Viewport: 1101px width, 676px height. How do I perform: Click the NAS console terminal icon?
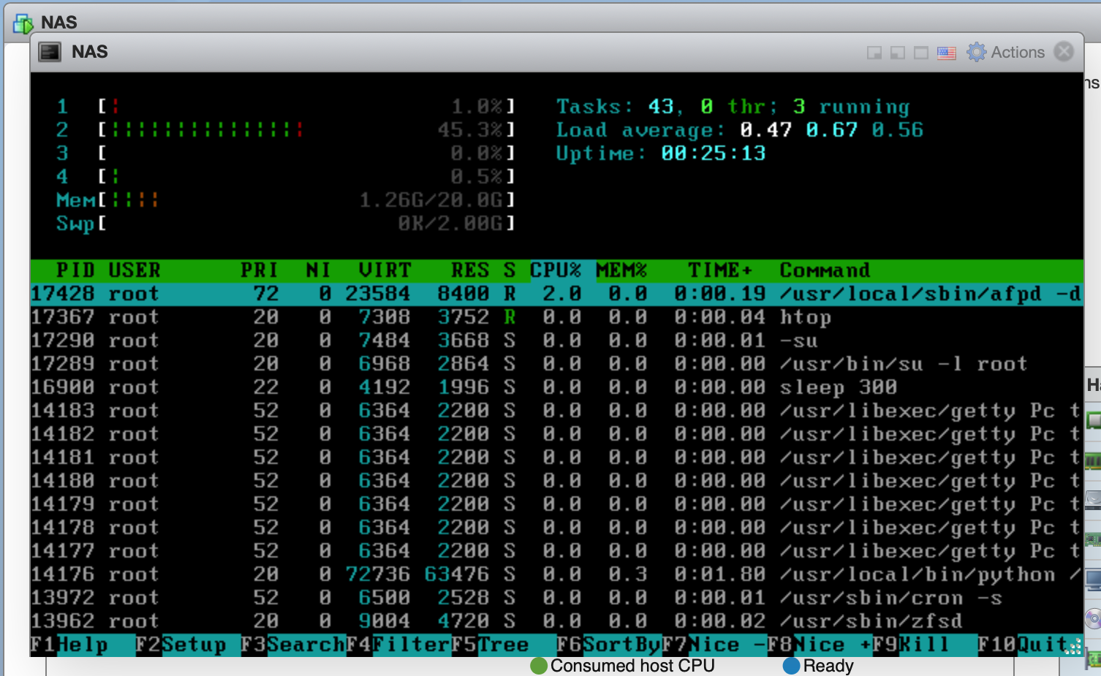pos(50,52)
